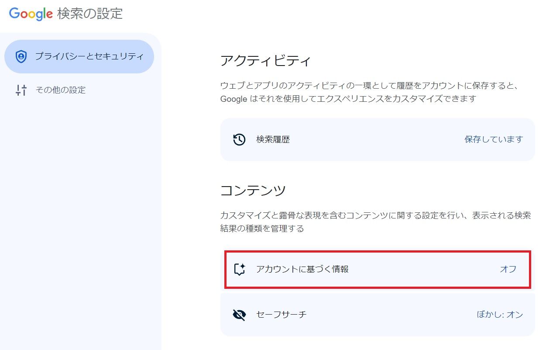Click the sliders icon for other settings
546x350 pixels.
click(x=21, y=90)
